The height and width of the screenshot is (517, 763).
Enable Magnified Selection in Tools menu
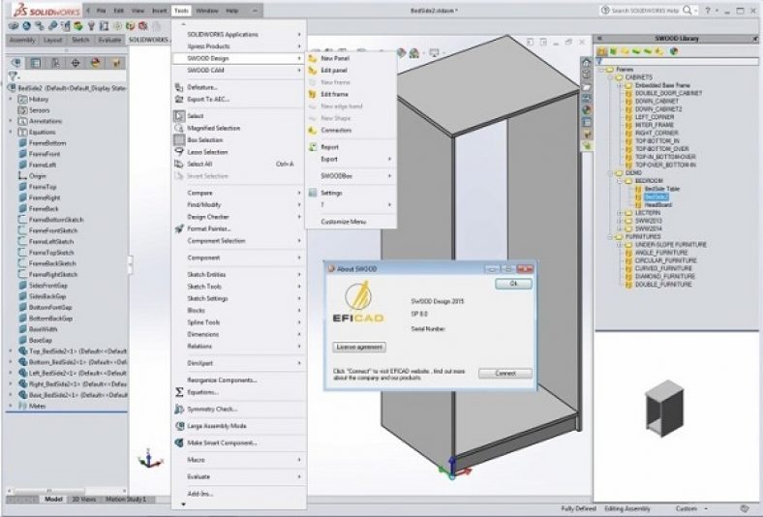[x=214, y=128]
